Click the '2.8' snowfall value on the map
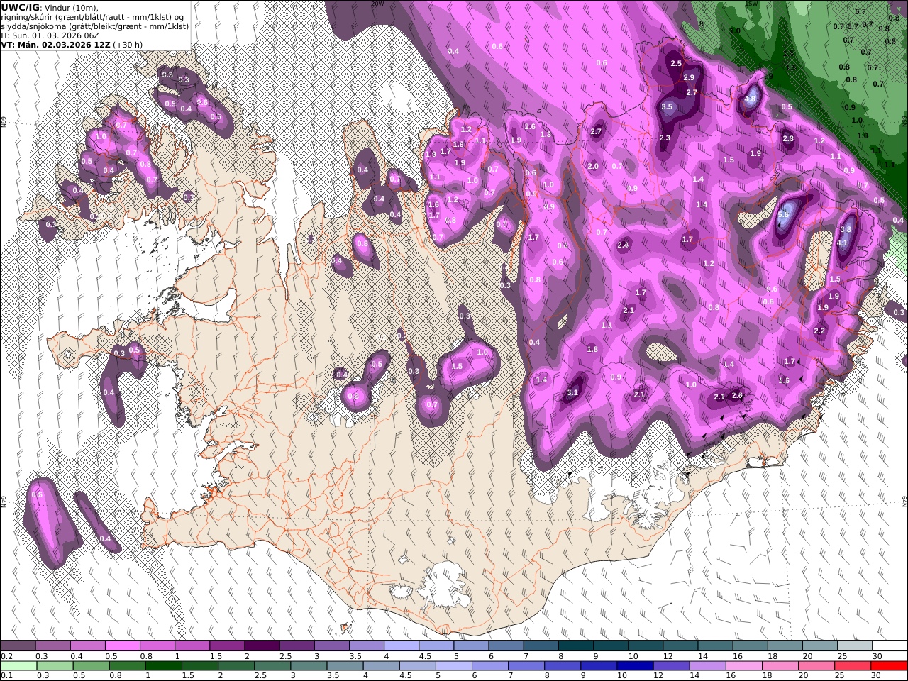Screen dimensions: 908x681 [788, 139]
